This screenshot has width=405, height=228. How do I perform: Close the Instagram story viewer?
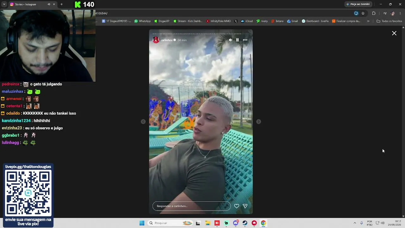(394, 33)
